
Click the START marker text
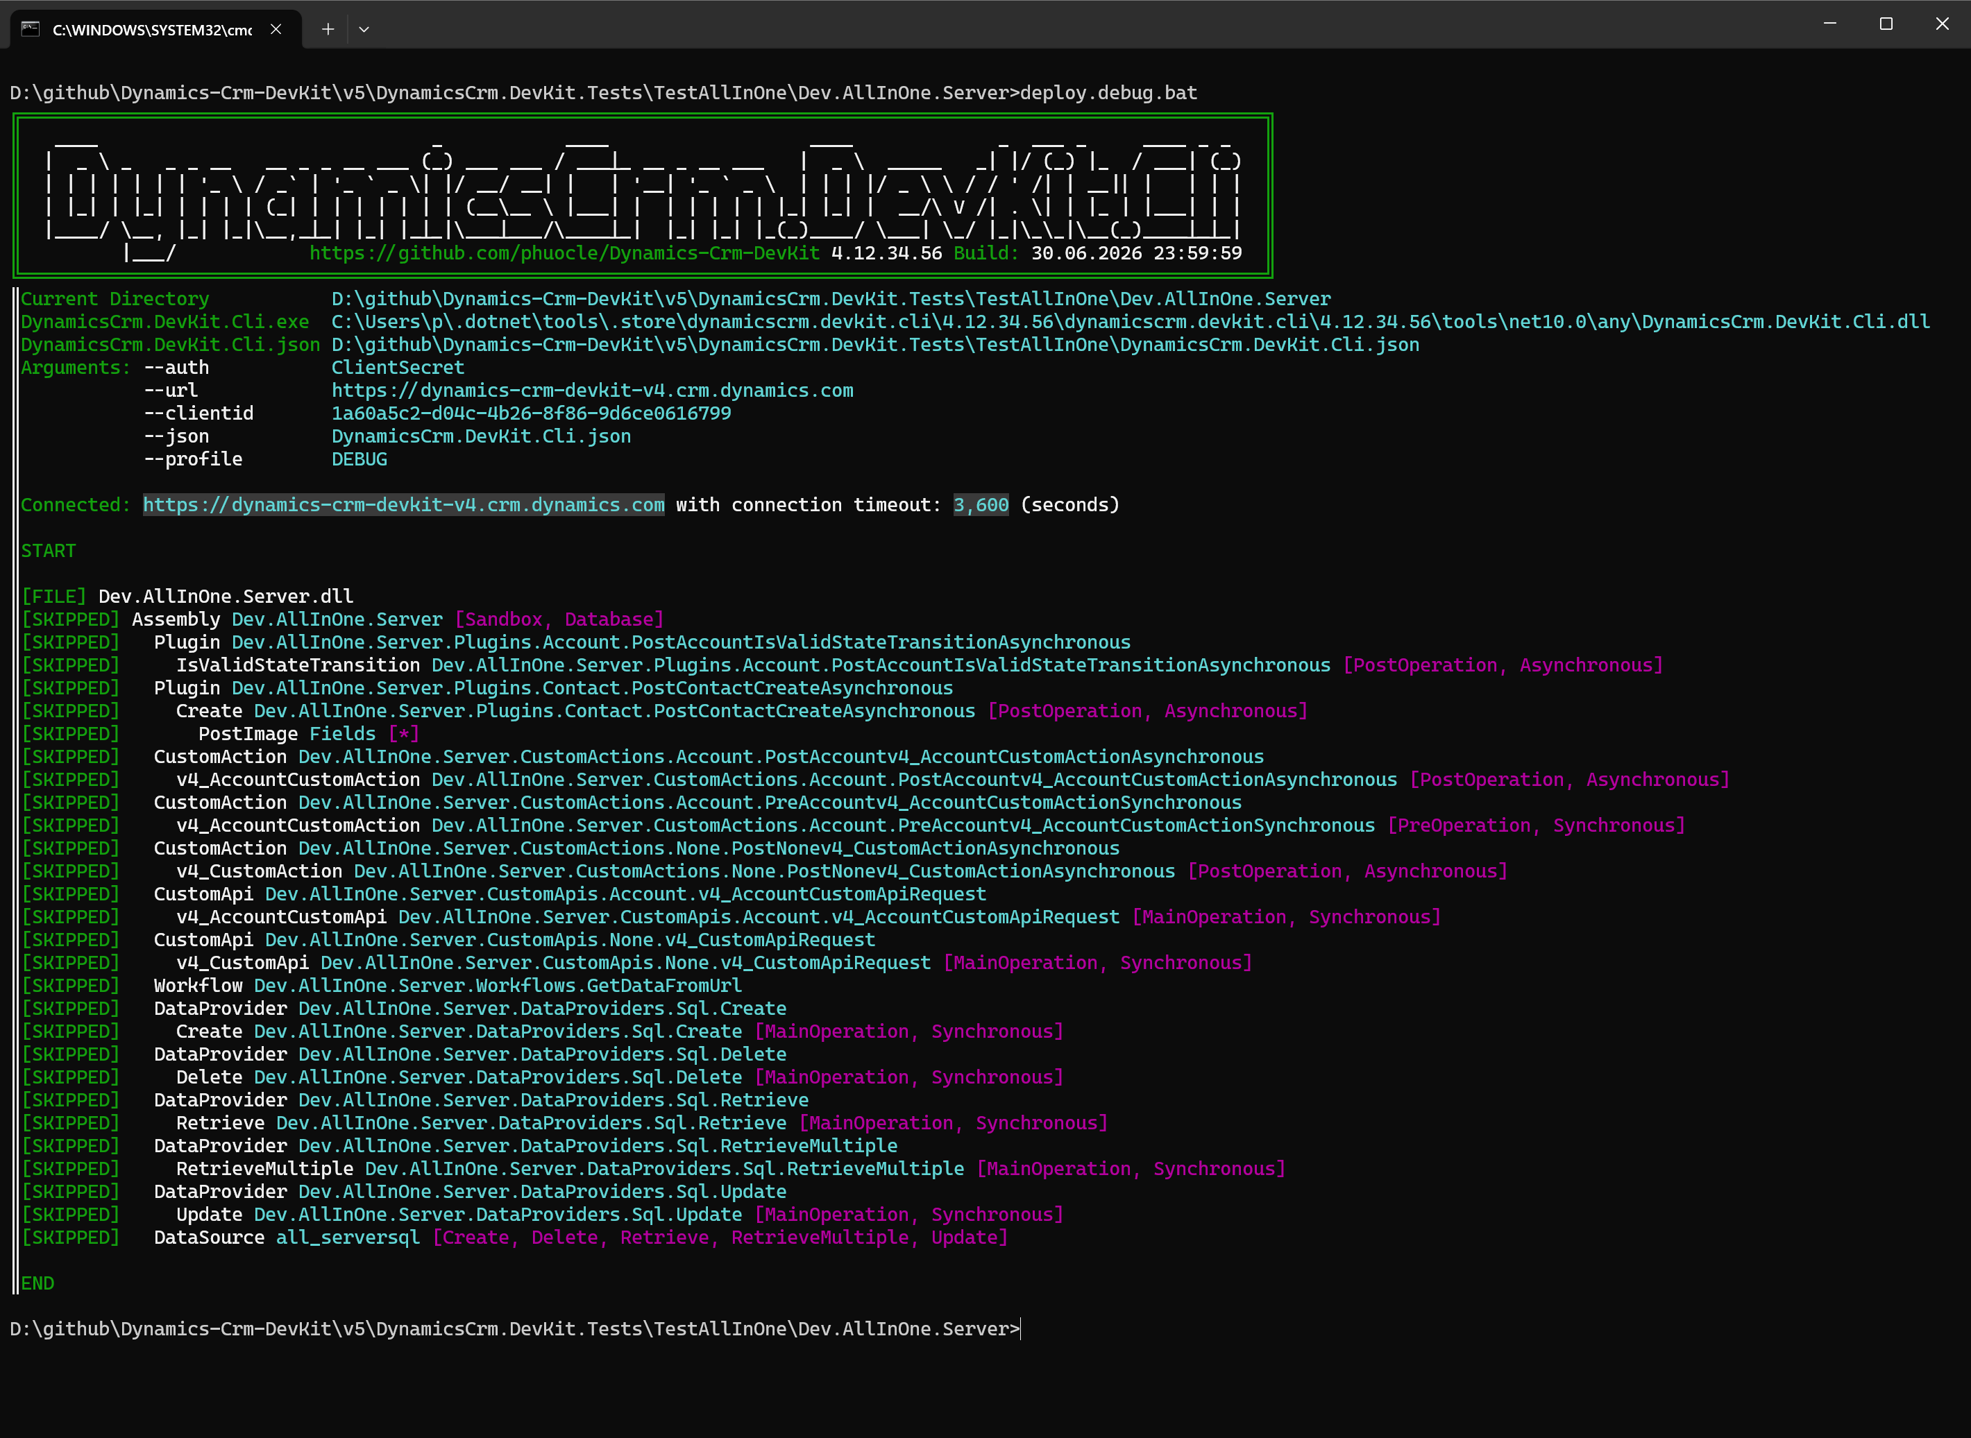(49, 551)
